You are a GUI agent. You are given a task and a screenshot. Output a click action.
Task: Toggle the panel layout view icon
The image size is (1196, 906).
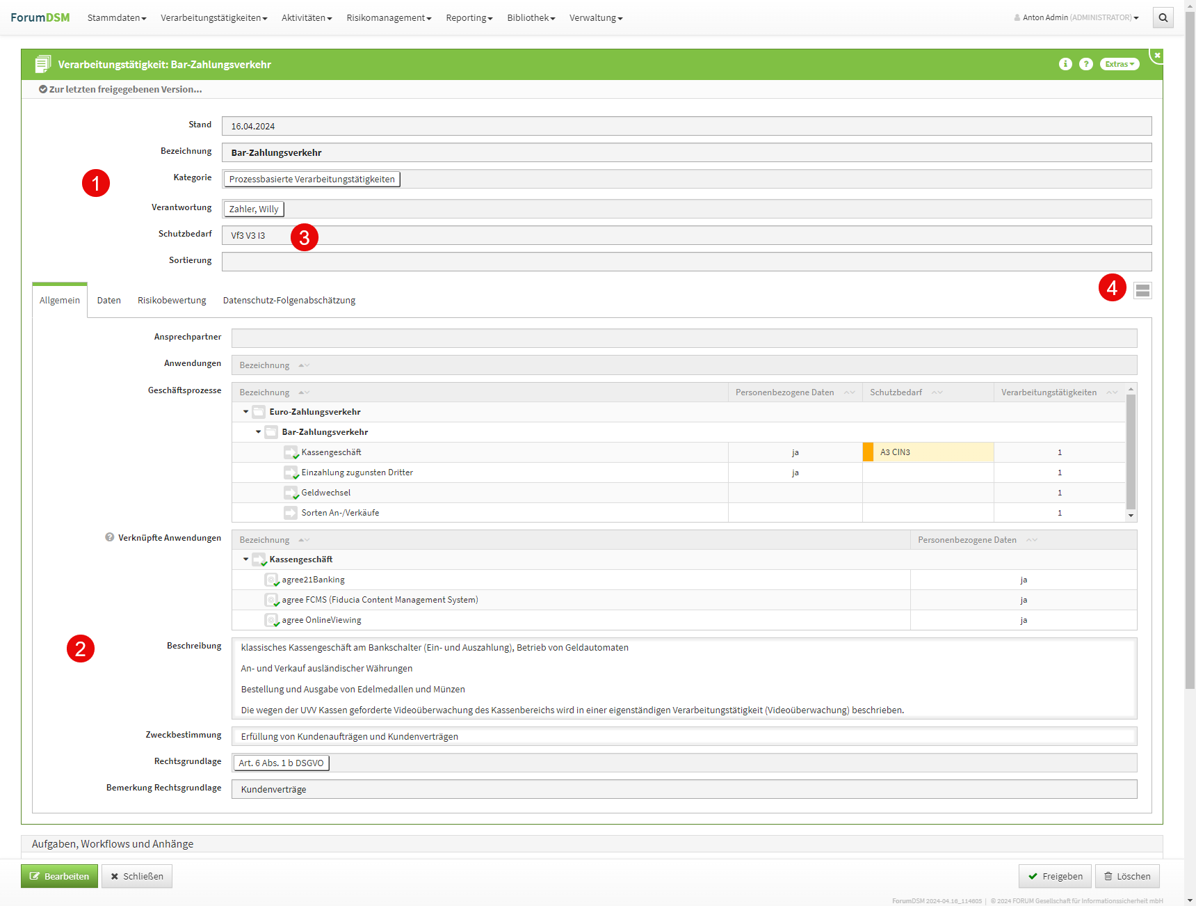click(x=1142, y=291)
